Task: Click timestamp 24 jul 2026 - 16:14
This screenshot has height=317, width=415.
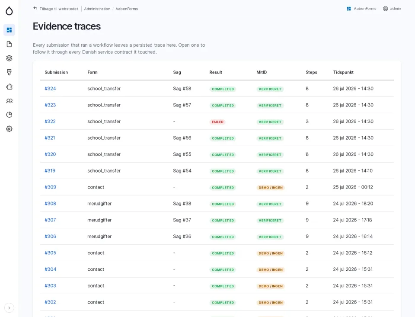Action: pyautogui.click(x=353, y=236)
